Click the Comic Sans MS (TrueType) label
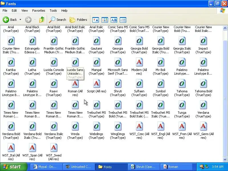This screenshot has width=228, height=171. pyautogui.click(x=118, y=29)
